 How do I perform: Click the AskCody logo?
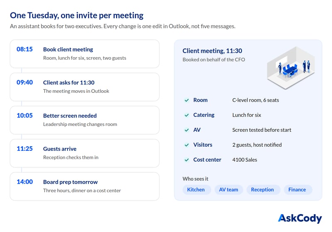point(300,218)
